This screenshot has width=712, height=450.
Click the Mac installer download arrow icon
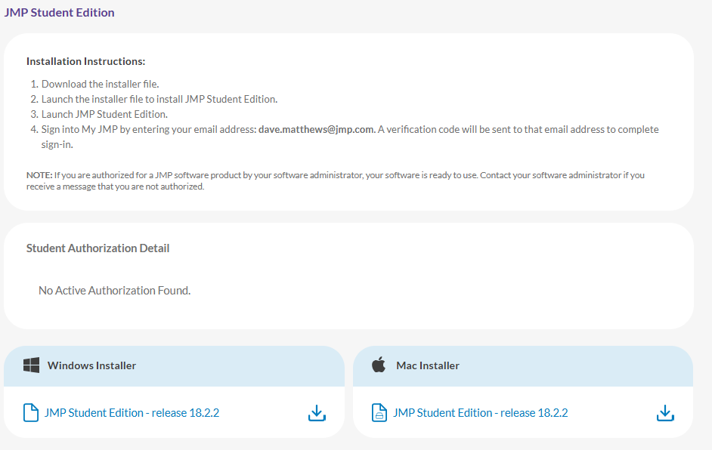click(665, 413)
